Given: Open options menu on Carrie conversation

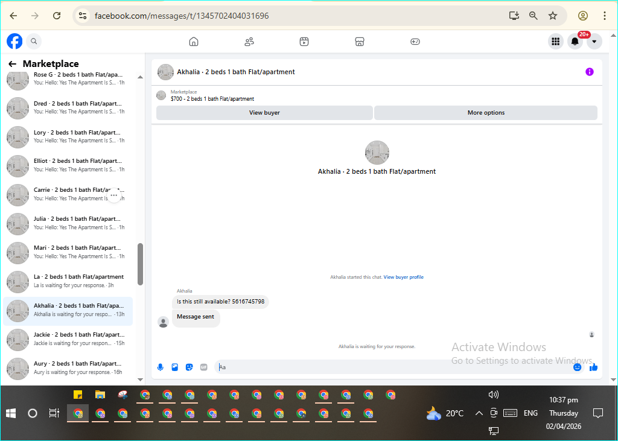Looking at the screenshot, I should 114,195.
